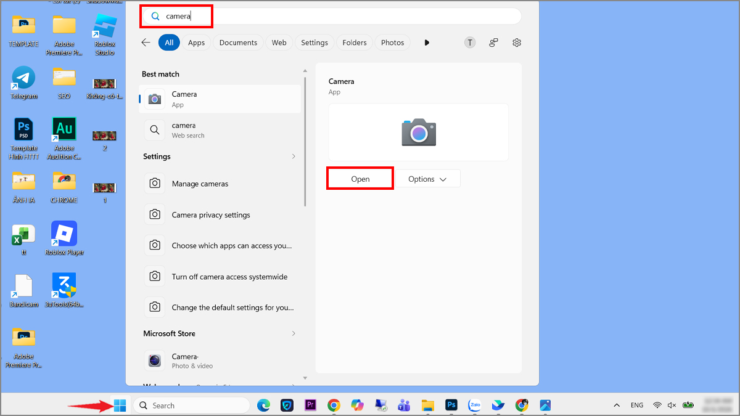Open Choose which apps can access setting
The width and height of the screenshot is (740, 416).
[221, 245]
